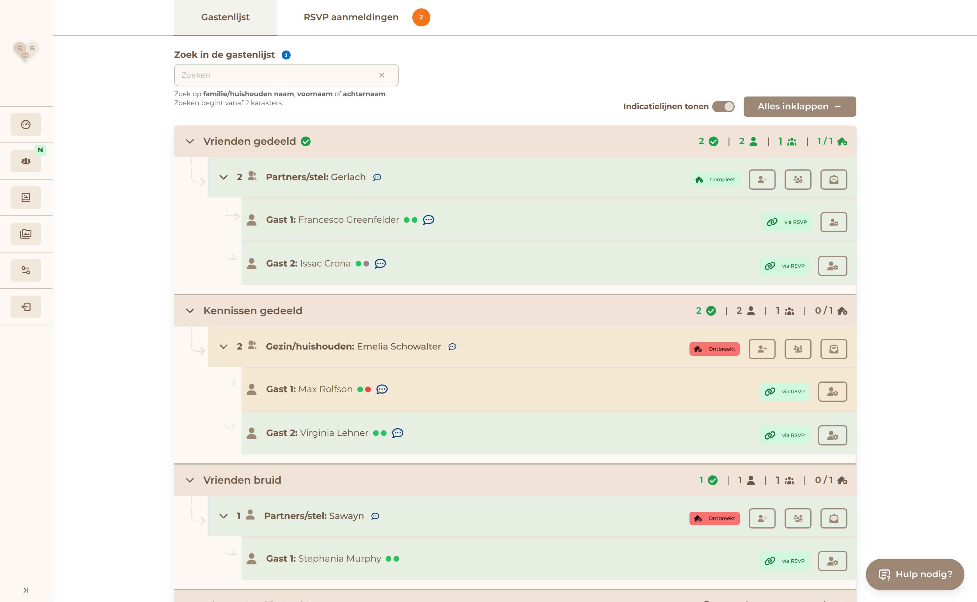Open group settings for Gerlach household
977x602 pixels.
coord(798,180)
